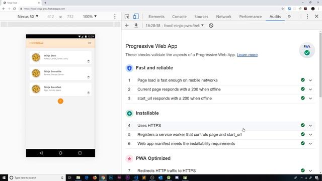Click the Installable plus circle icon
Viewport: 322px width, 181px height.
(x=129, y=113)
